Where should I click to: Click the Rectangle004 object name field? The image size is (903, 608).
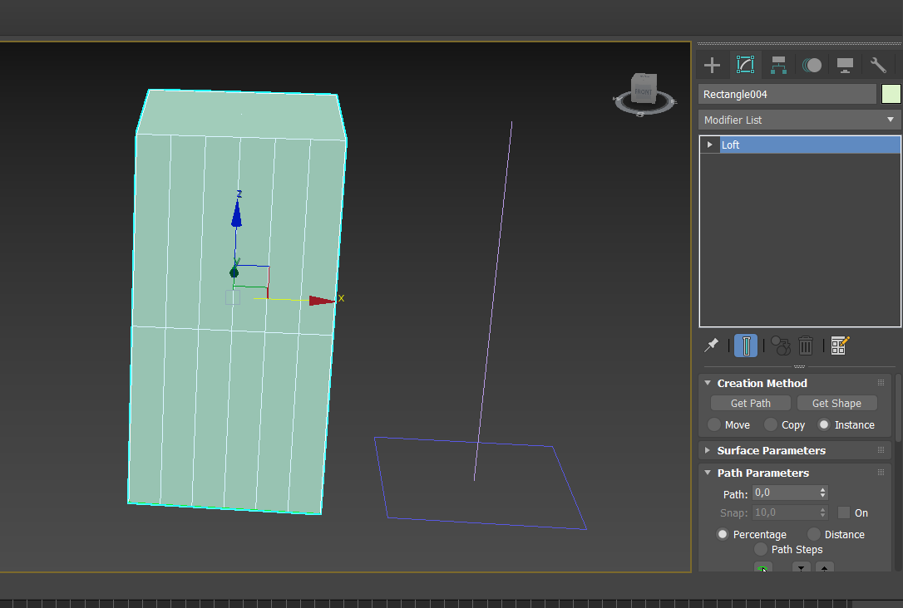coord(787,94)
